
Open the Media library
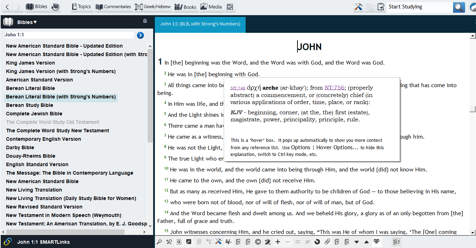click(211, 7)
